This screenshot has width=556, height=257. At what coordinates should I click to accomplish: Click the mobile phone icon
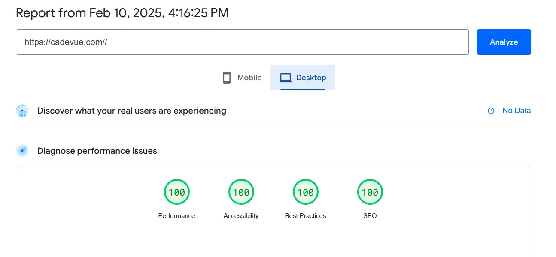227,78
